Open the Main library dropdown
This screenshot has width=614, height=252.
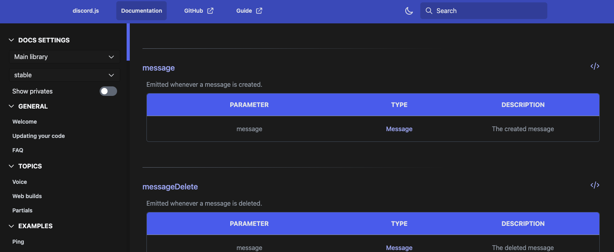click(64, 56)
